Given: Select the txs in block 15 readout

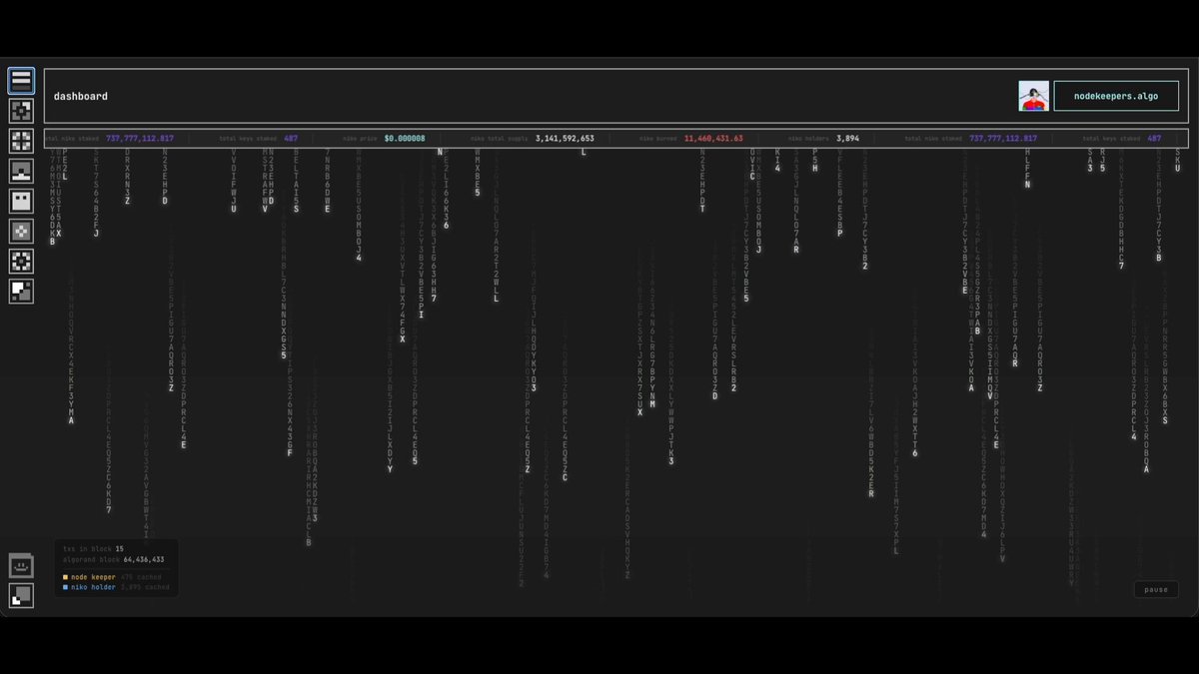Looking at the screenshot, I should 93,549.
